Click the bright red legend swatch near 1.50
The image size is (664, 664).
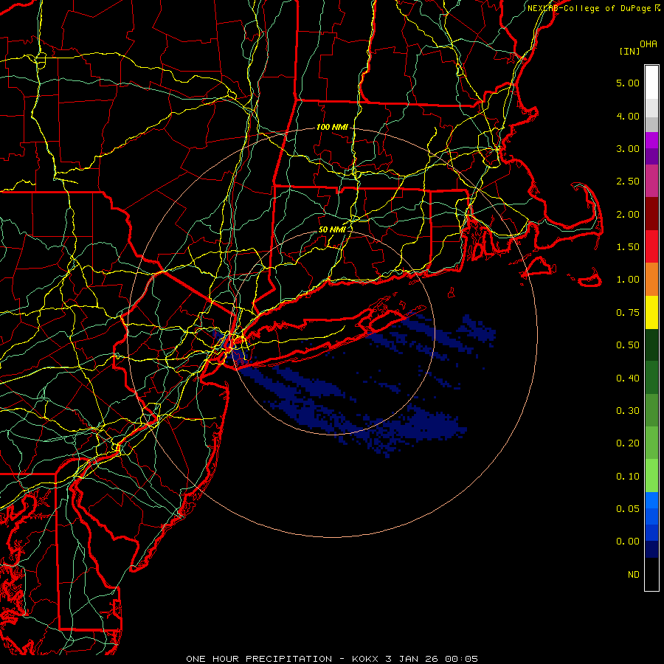click(x=651, y=246)
